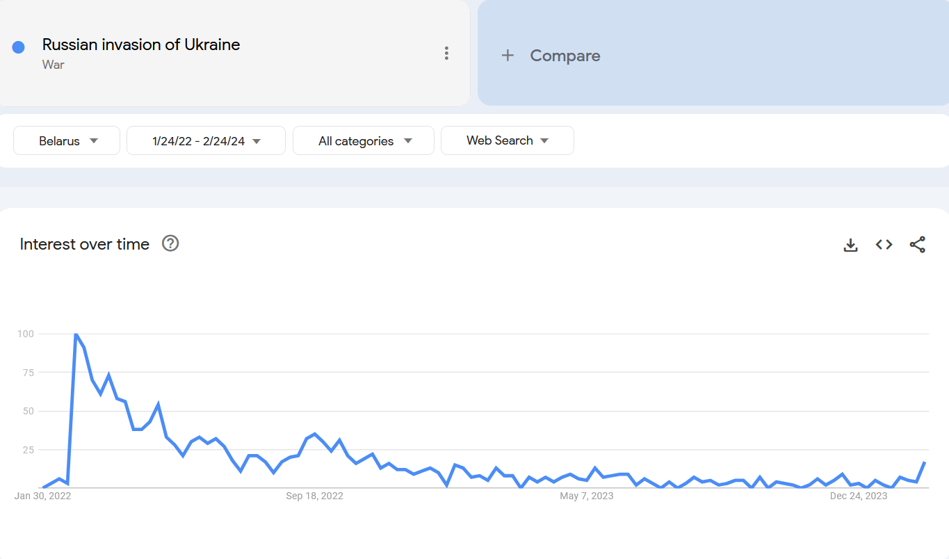Open the Belarus region dropdown

coord(67,140)
